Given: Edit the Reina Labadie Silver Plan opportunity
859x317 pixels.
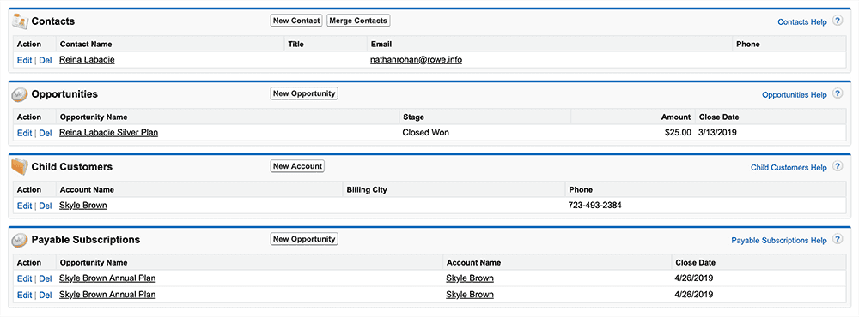Looking at the screenshot, I should click(24, 133).
